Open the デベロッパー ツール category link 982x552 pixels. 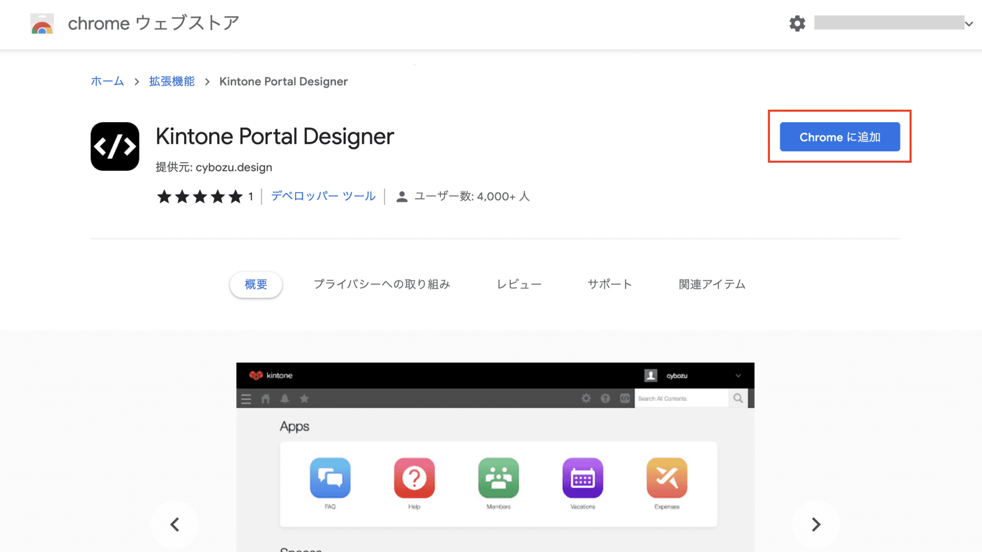coord(323,196)
